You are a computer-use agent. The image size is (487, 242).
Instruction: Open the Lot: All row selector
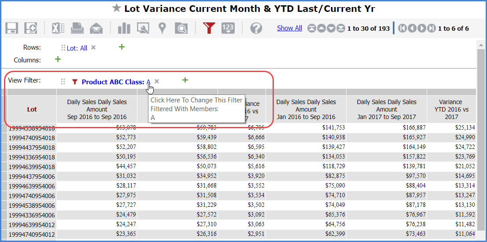click(77, 48)
